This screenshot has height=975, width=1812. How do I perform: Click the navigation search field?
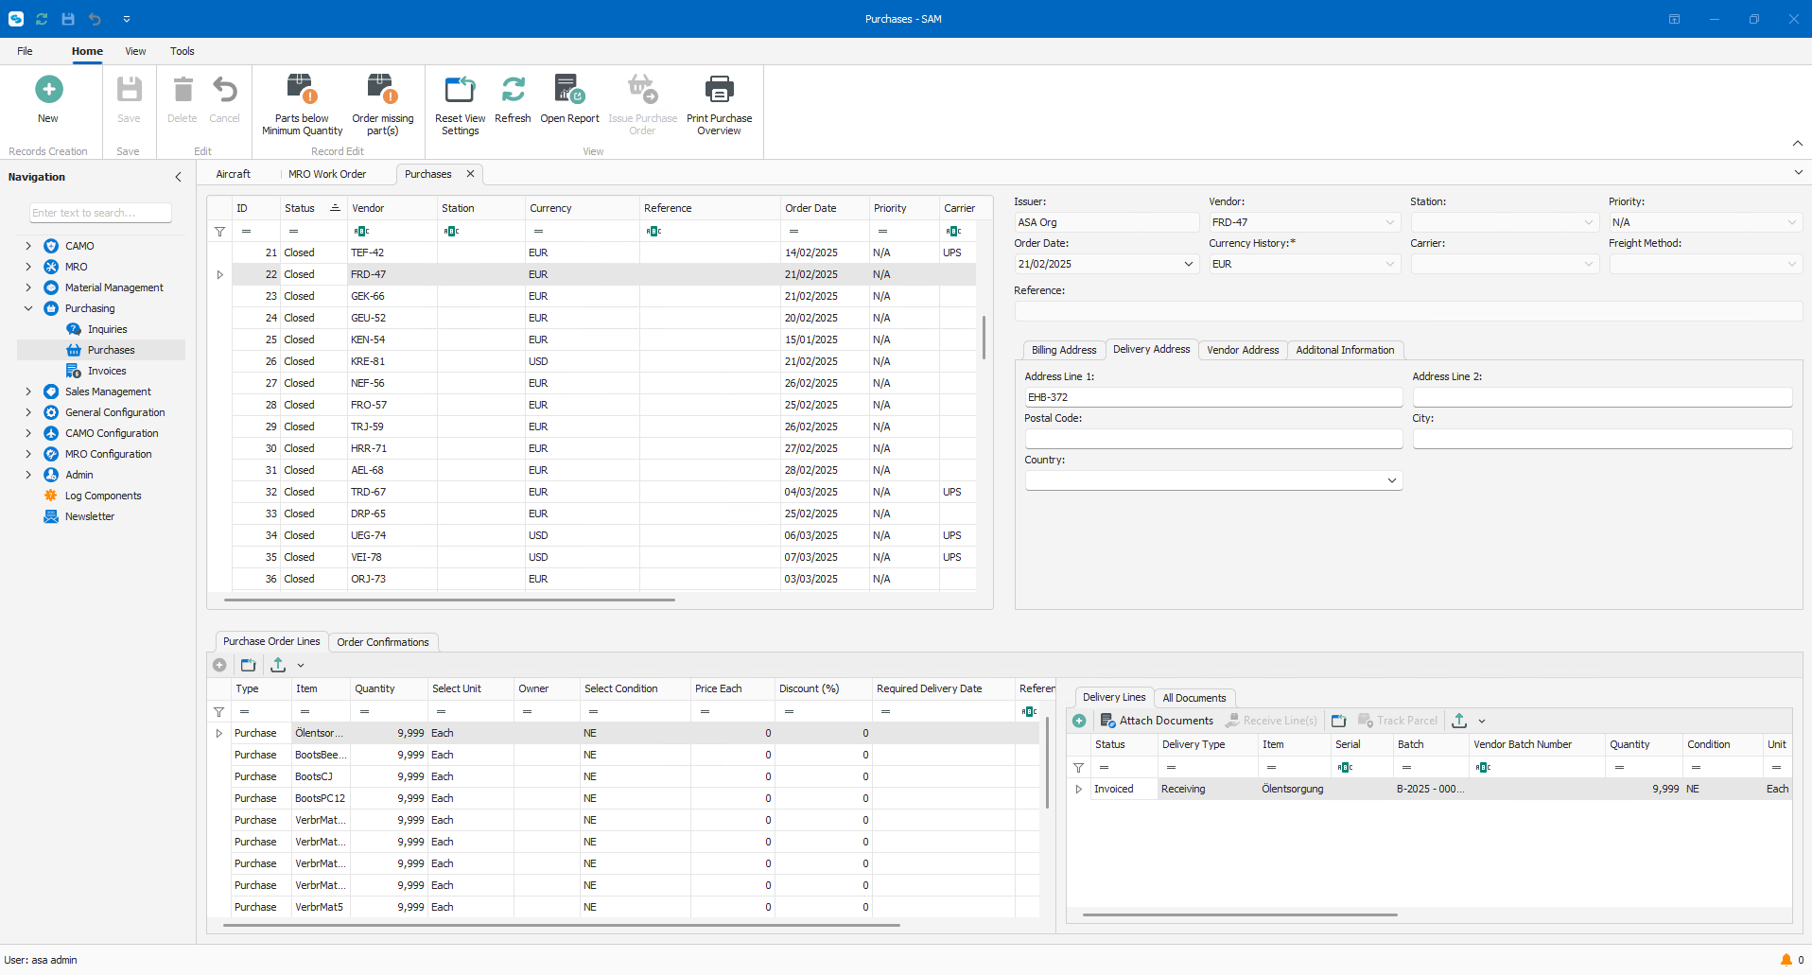100,213
